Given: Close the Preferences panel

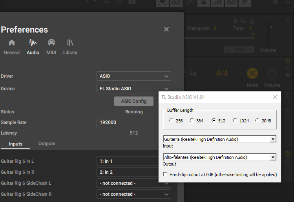Looking at the screenshot, I should 166,29.
